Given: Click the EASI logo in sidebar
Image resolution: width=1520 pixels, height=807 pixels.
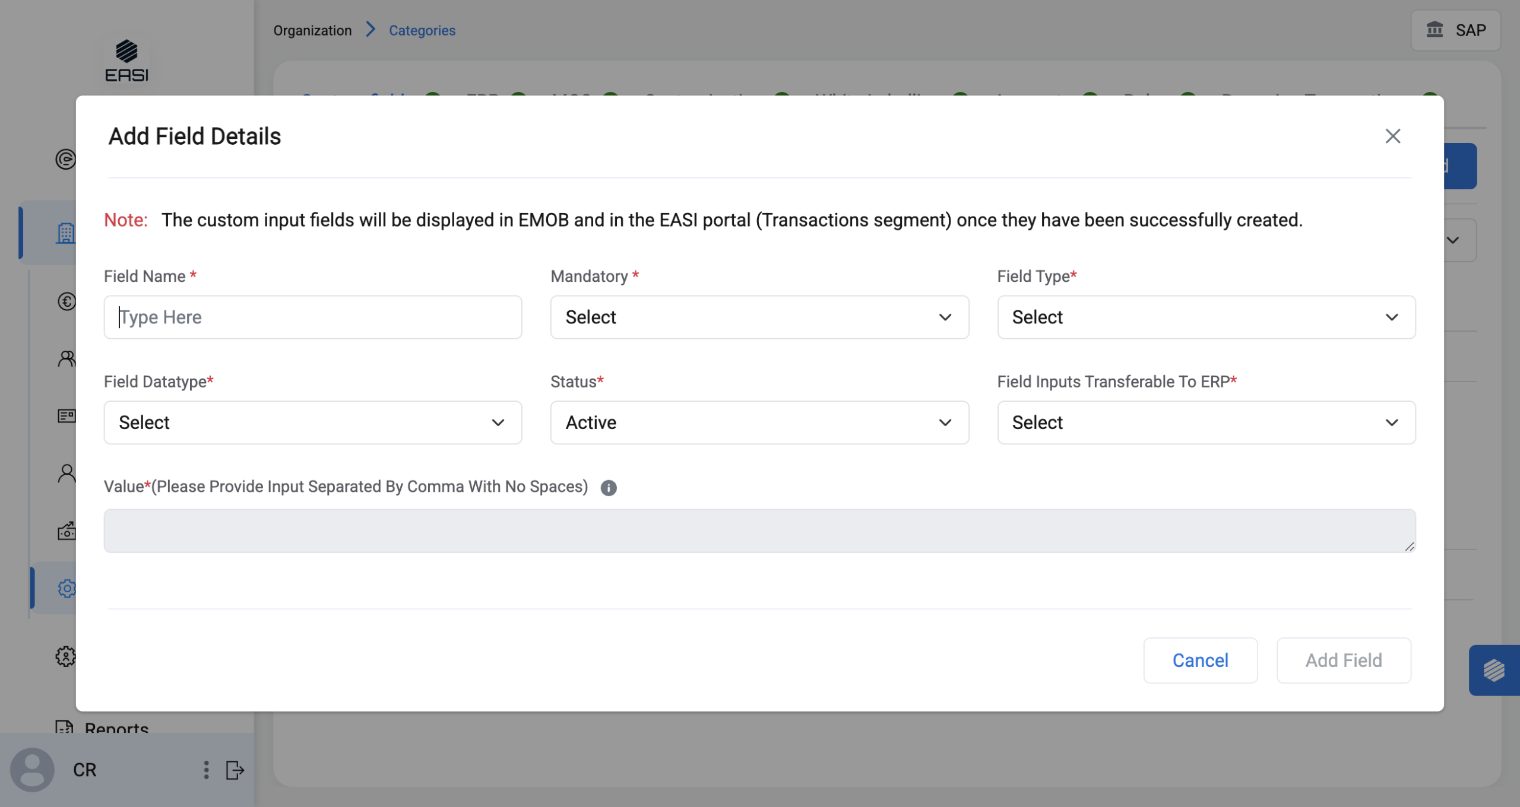Looking at the screenshot, I should click(126, 61).
